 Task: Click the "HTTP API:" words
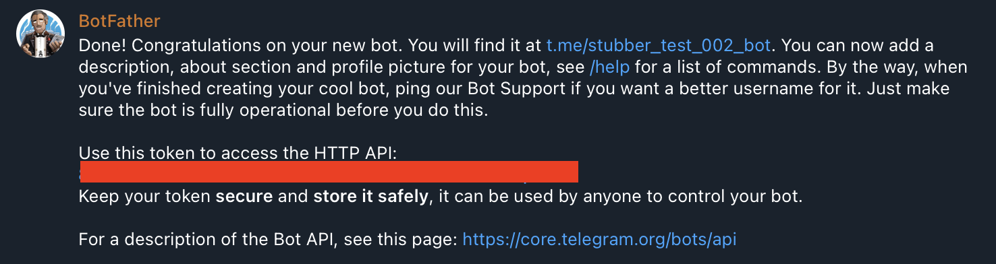click(x=356, y=153)
